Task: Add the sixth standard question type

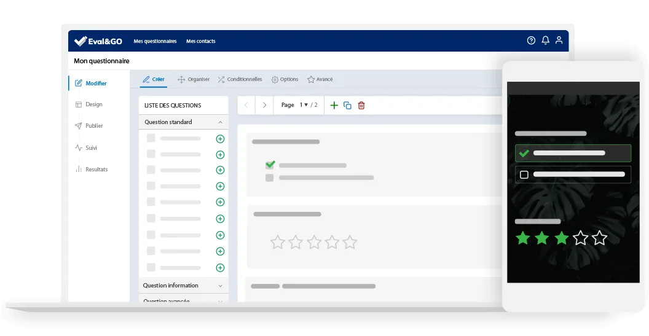Action: [x=220, y=219]
